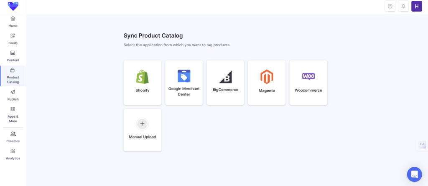Open notifications bell icon
428x186 pixels.
(403, 6)
